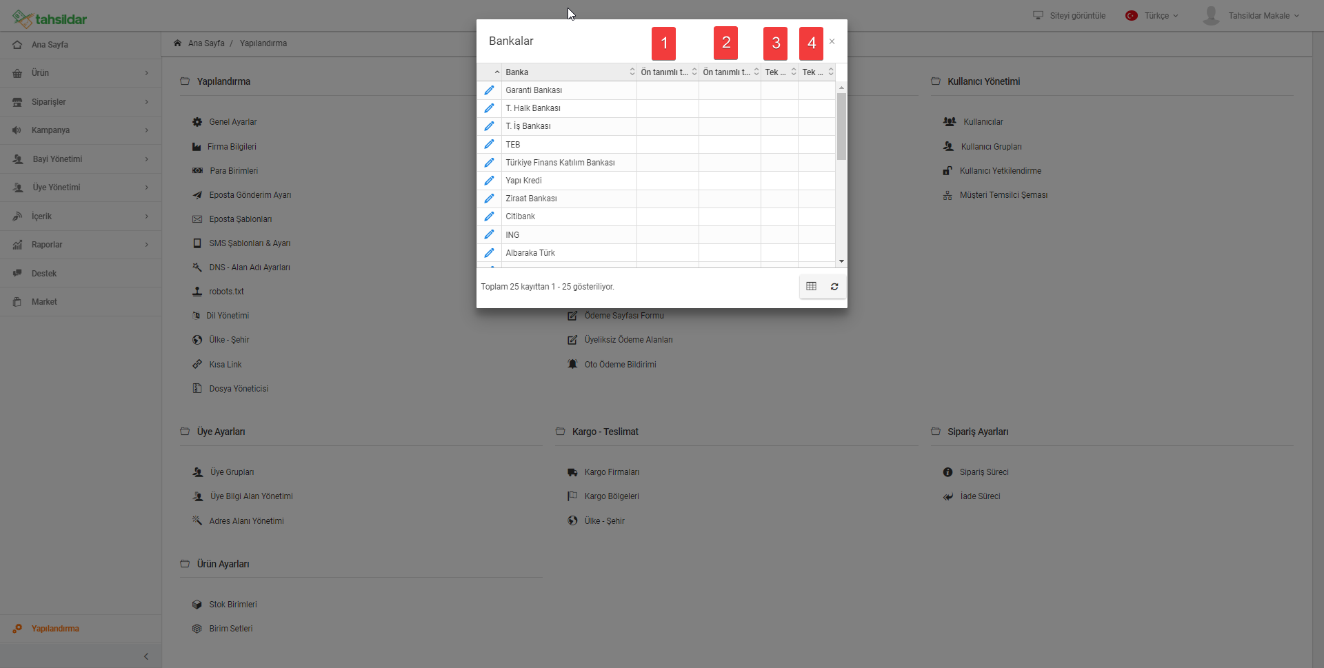
Task: Expand Raporlar sidebar menu
Action: pyautogui.click(x=81, y=245)
